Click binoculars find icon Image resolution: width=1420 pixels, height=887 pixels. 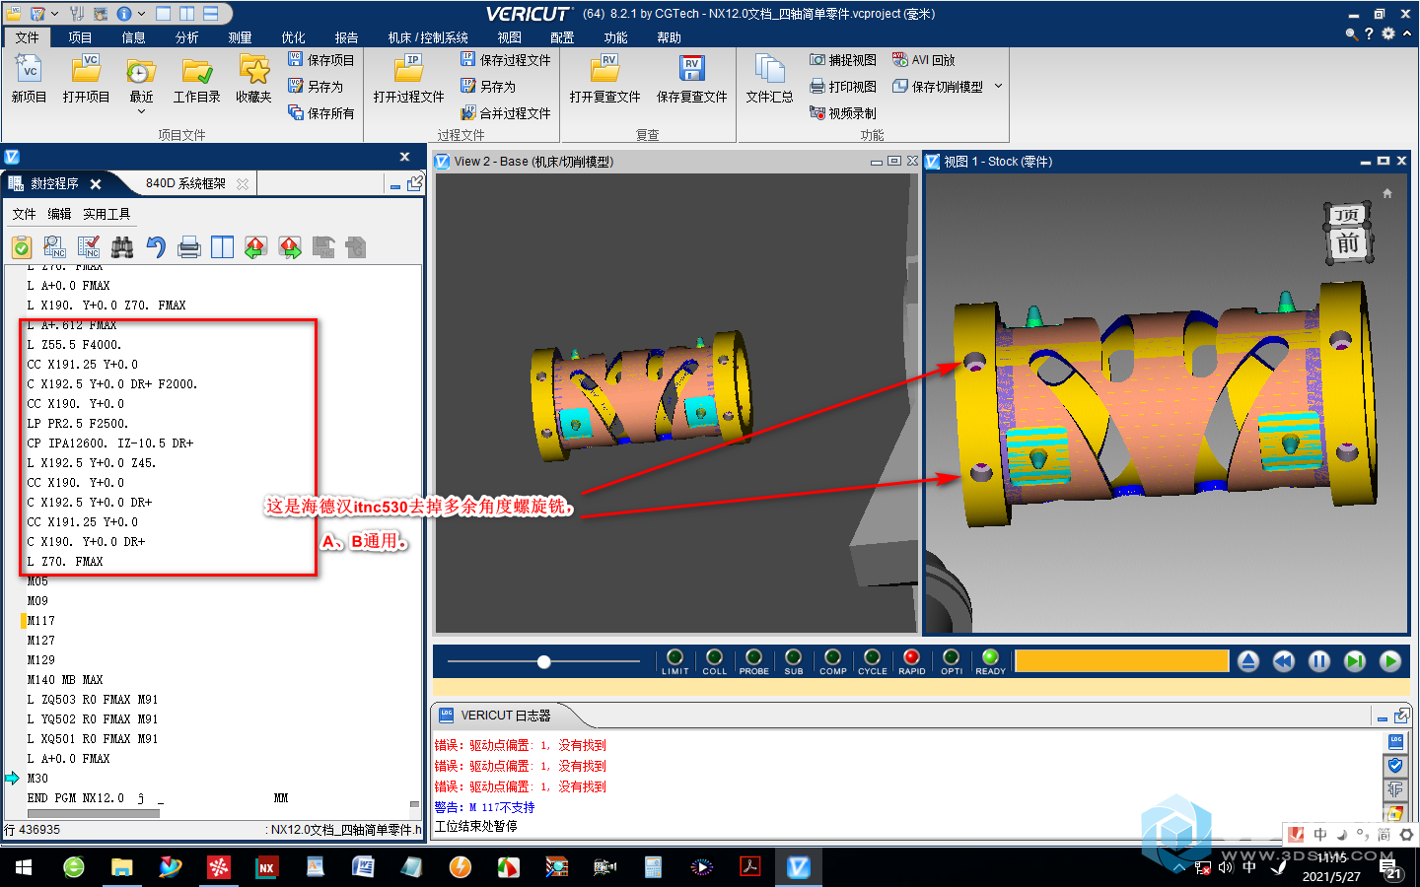pos(122,247)
